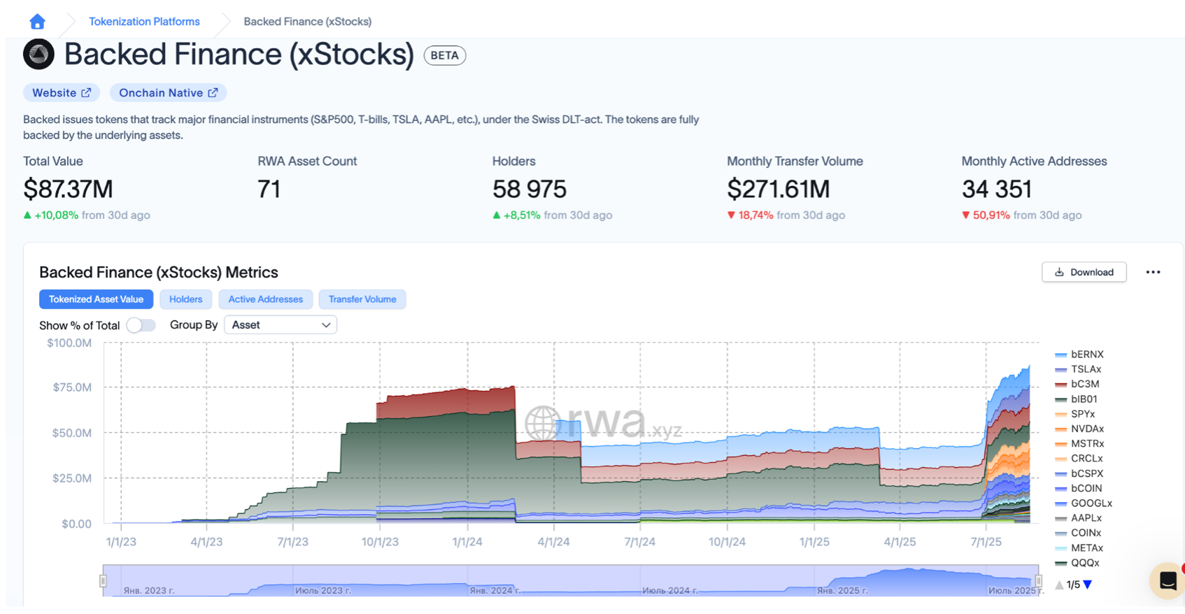Click the home icon in breadcrumb
1185x614 pixels.
pyautogui.click(x=38, y=22)
